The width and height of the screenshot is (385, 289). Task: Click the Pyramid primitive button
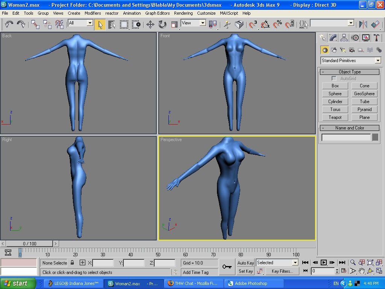click(x=364, y=110)
